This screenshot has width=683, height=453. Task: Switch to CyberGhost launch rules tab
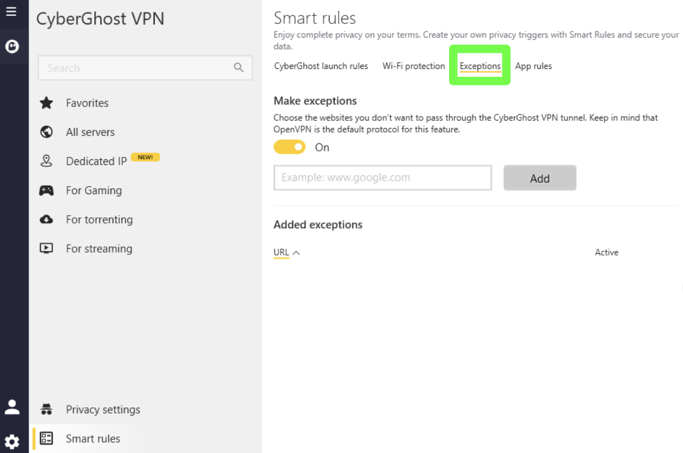pyautogui.click(x=321, y=66)
